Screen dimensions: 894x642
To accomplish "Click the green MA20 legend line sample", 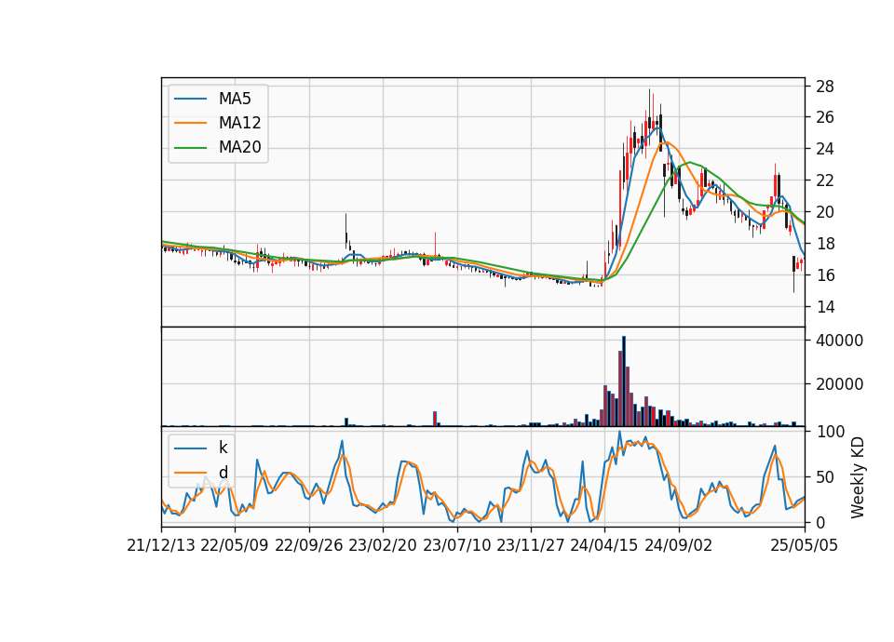I will pos(190,148).
